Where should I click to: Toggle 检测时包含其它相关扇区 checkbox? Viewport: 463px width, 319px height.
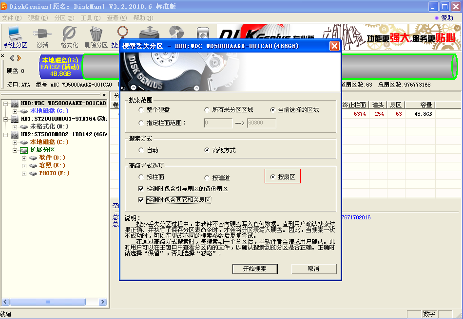tap(141, 200)
